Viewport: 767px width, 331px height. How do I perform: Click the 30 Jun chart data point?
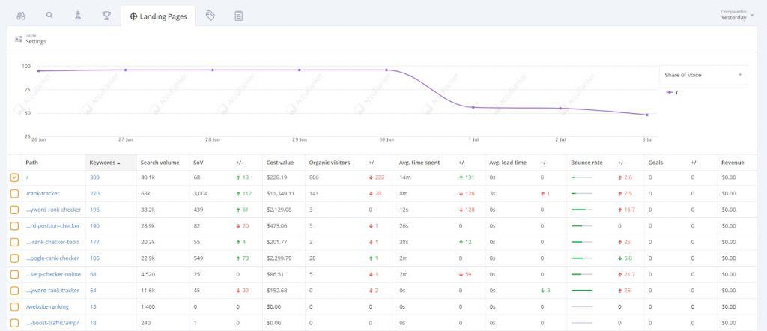(x=386, y=70)
